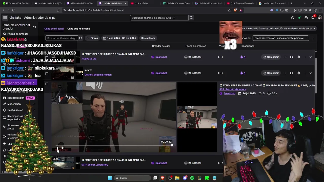Toggle Brave sidebar panel icon
324x182 pixels.
pyautogui.click(x=300, y=10)
